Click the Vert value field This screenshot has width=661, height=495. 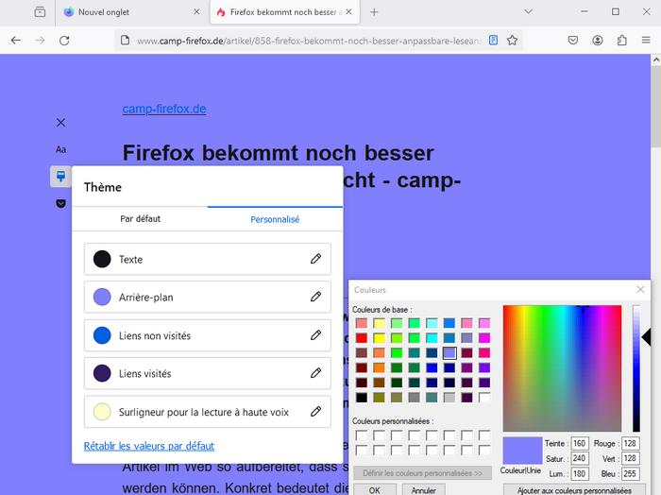[x=630, y=458]
